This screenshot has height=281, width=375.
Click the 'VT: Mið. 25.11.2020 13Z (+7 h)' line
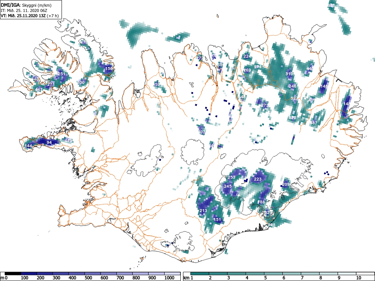point(30,16)
